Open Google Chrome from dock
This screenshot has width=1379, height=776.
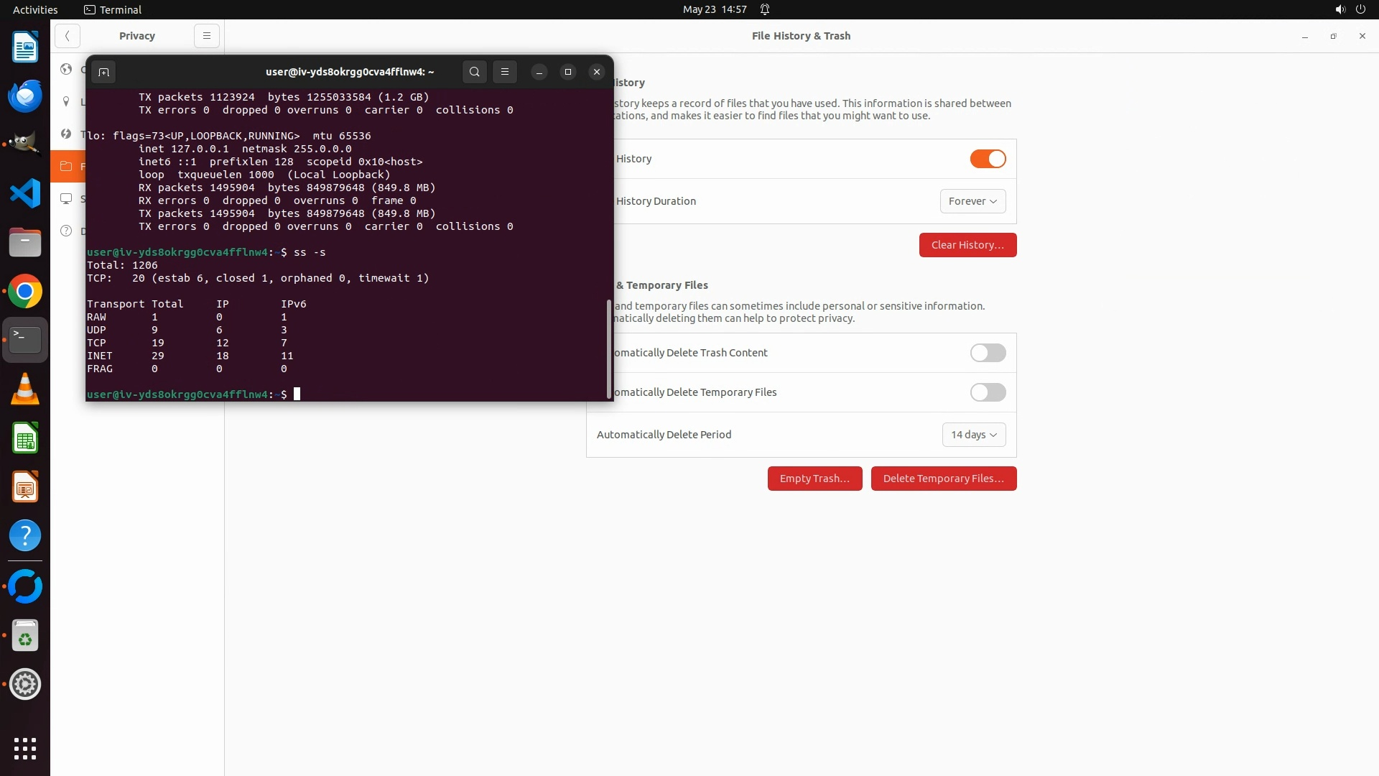[25, 292]
